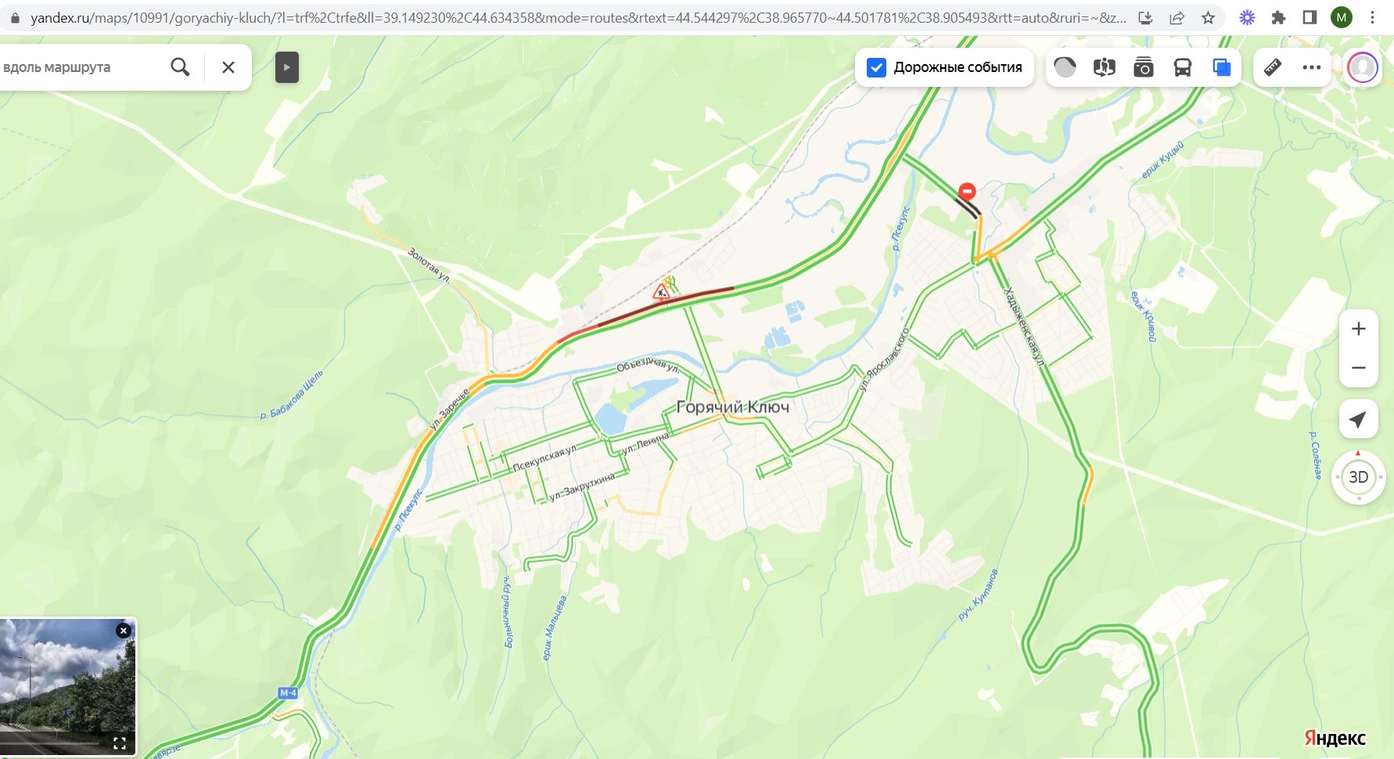Screen dimensions: 1394x759
Task: Open the three-dots more menu
Action: pyautogui.click(x=1312, y=67)
